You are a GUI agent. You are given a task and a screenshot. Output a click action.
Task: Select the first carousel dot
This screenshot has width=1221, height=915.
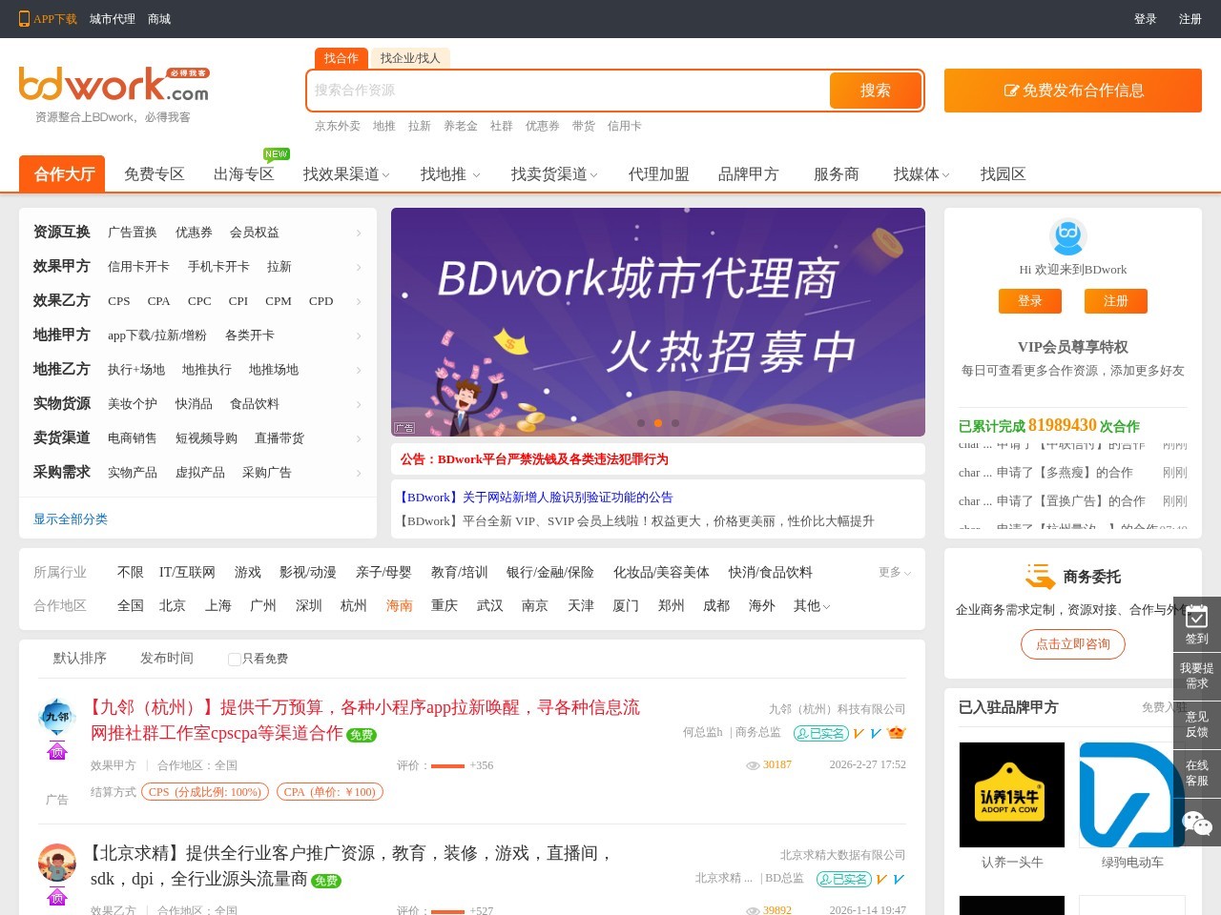[x=641, y=423]
